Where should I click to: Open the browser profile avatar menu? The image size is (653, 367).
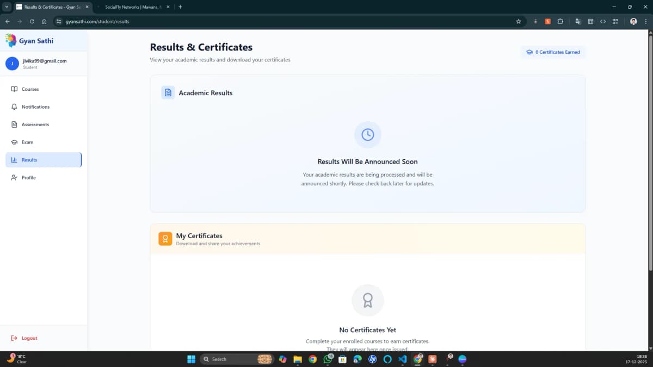pyautogui.click(x=633, y=21)
